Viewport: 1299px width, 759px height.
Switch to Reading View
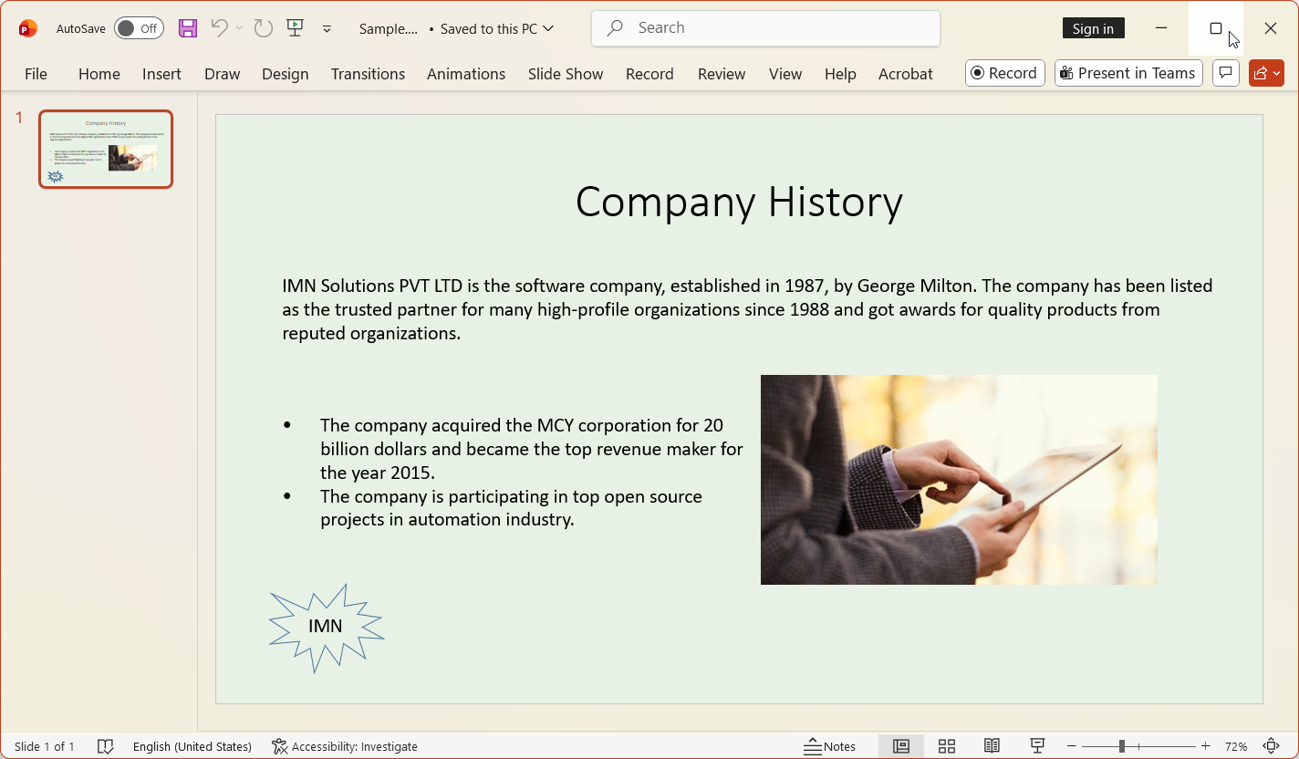point(992,745)
